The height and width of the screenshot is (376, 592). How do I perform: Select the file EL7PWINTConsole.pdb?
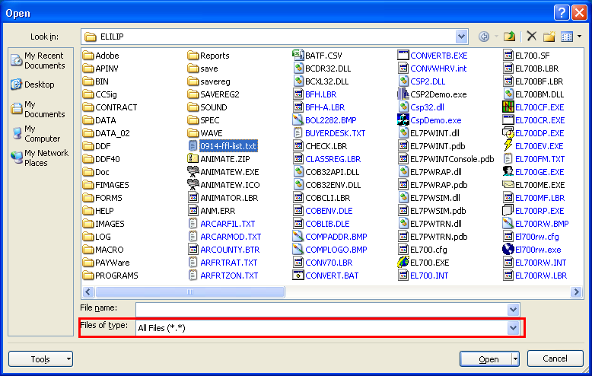pyautogui.click(x=446, y=159)
